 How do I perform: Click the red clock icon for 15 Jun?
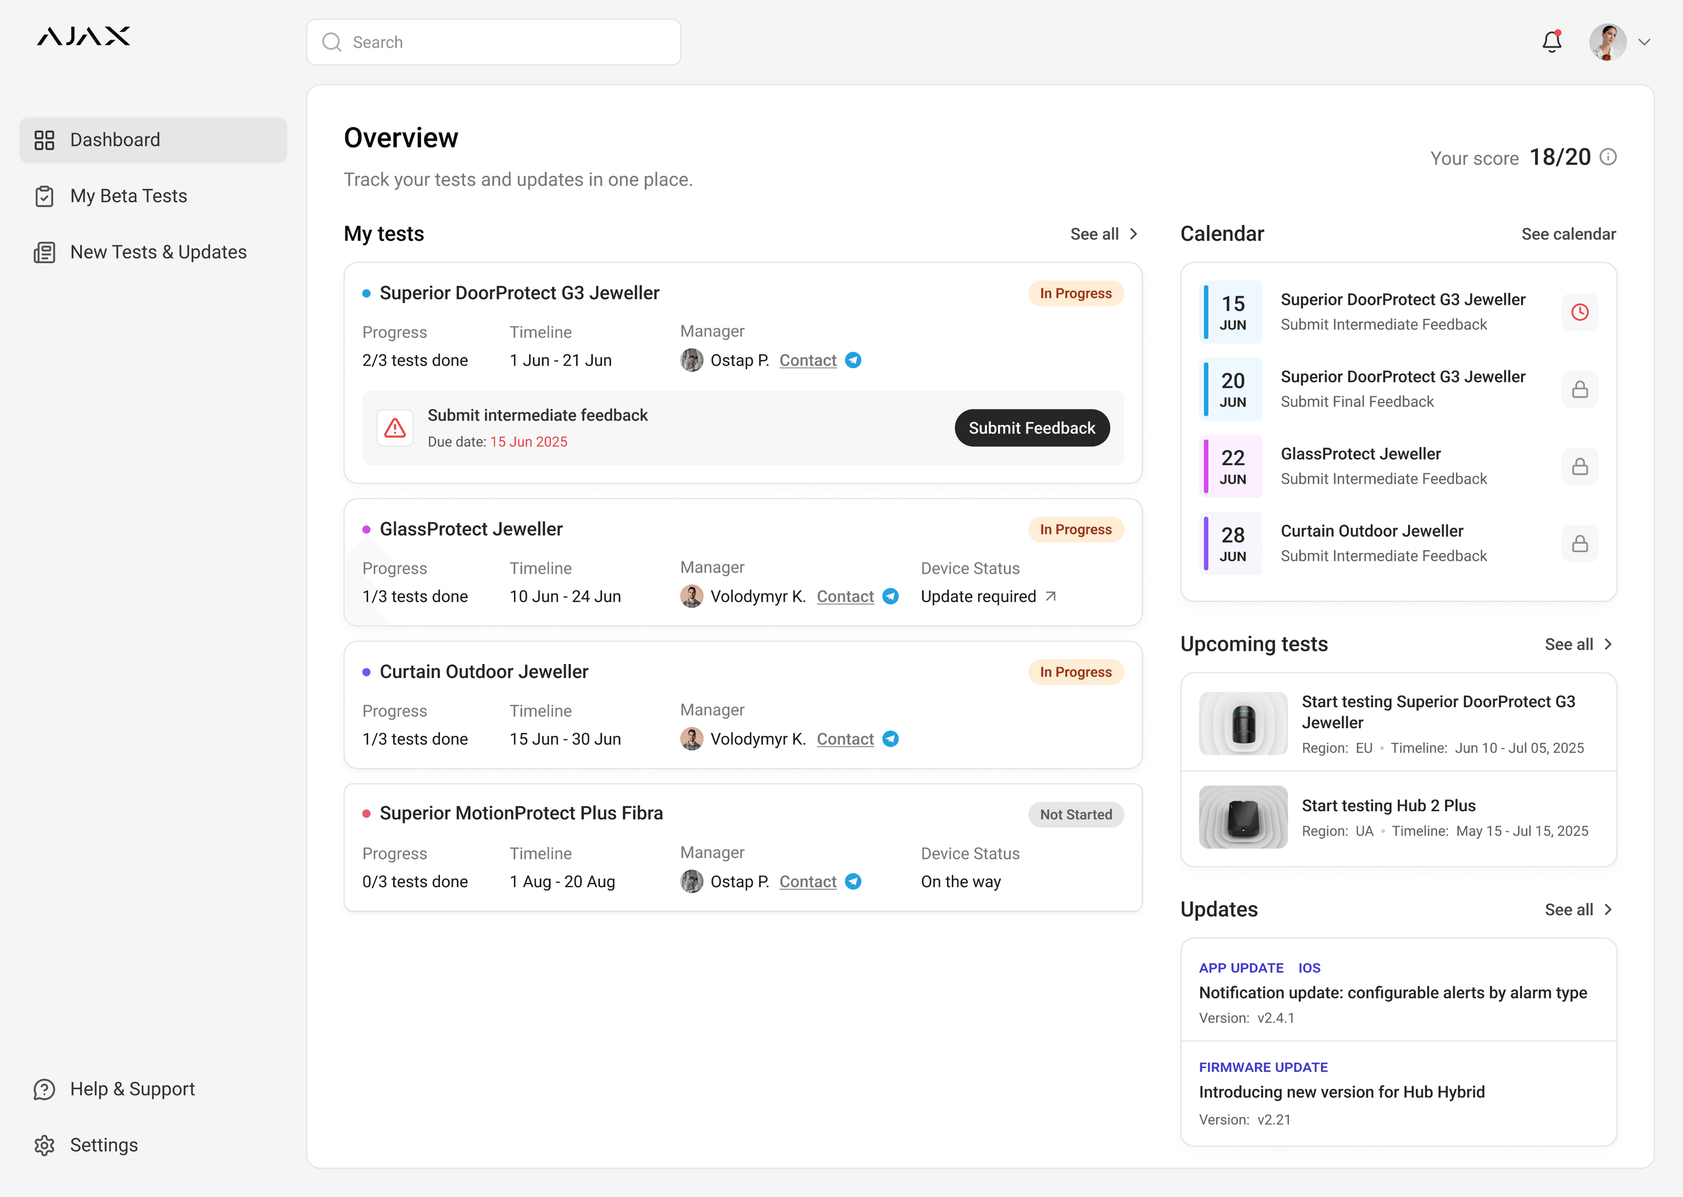(1580, 313)
